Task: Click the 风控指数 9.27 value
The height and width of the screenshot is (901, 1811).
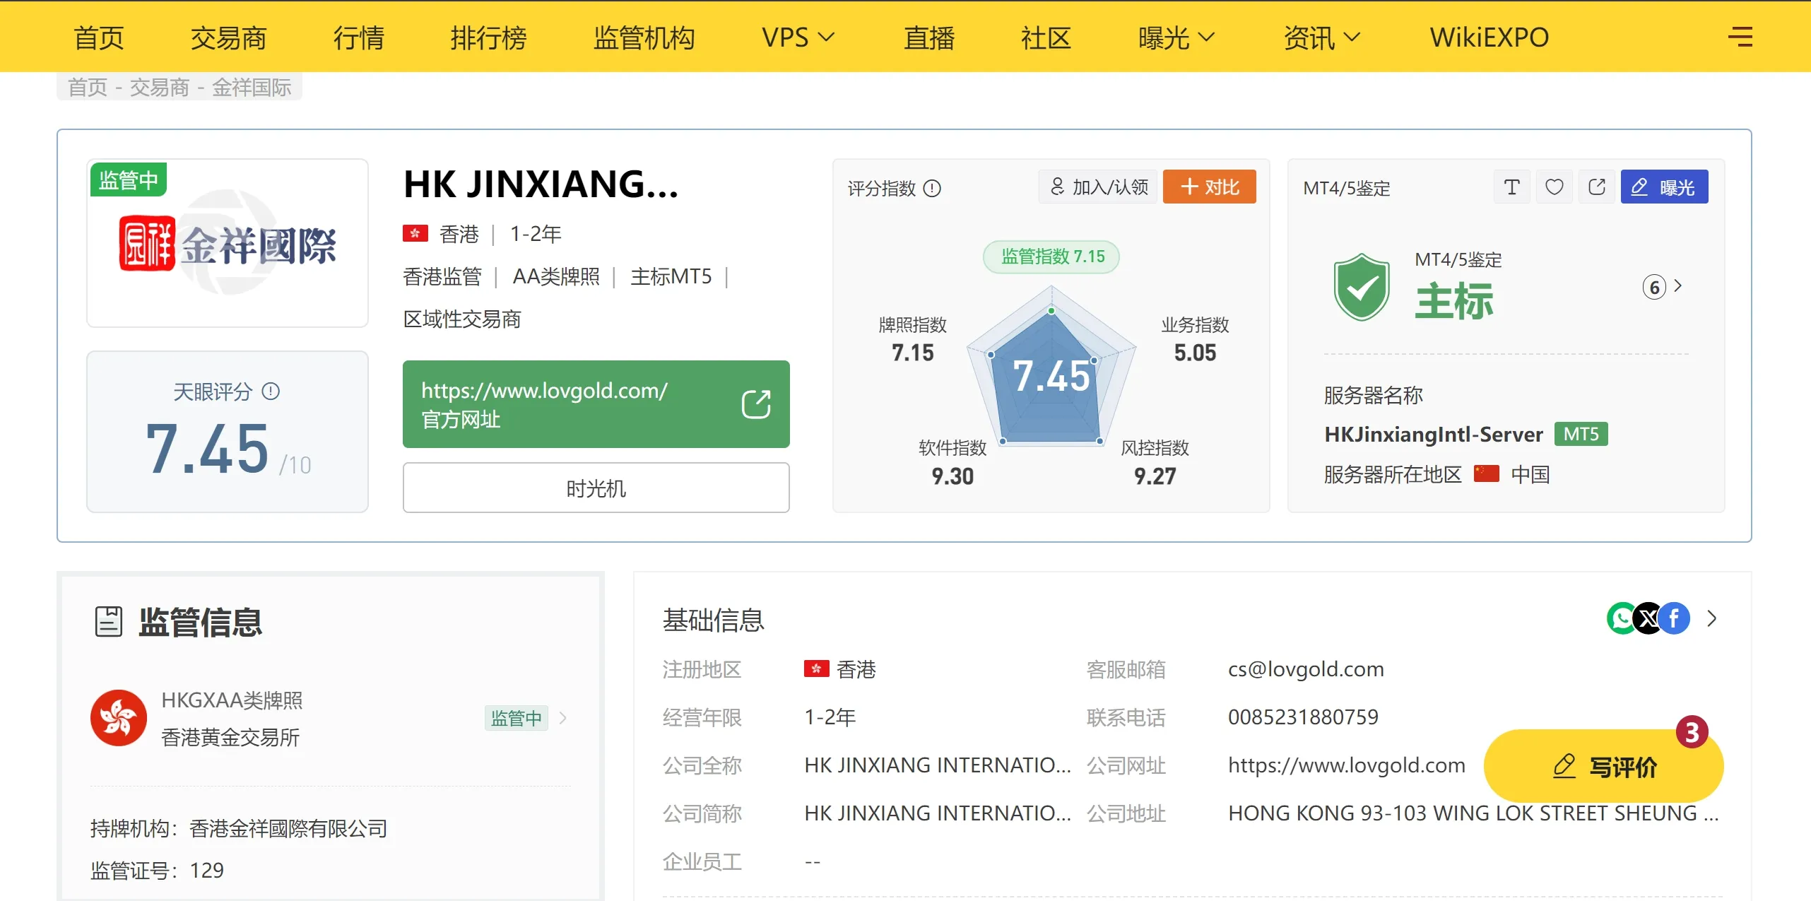Action: 1155,476
